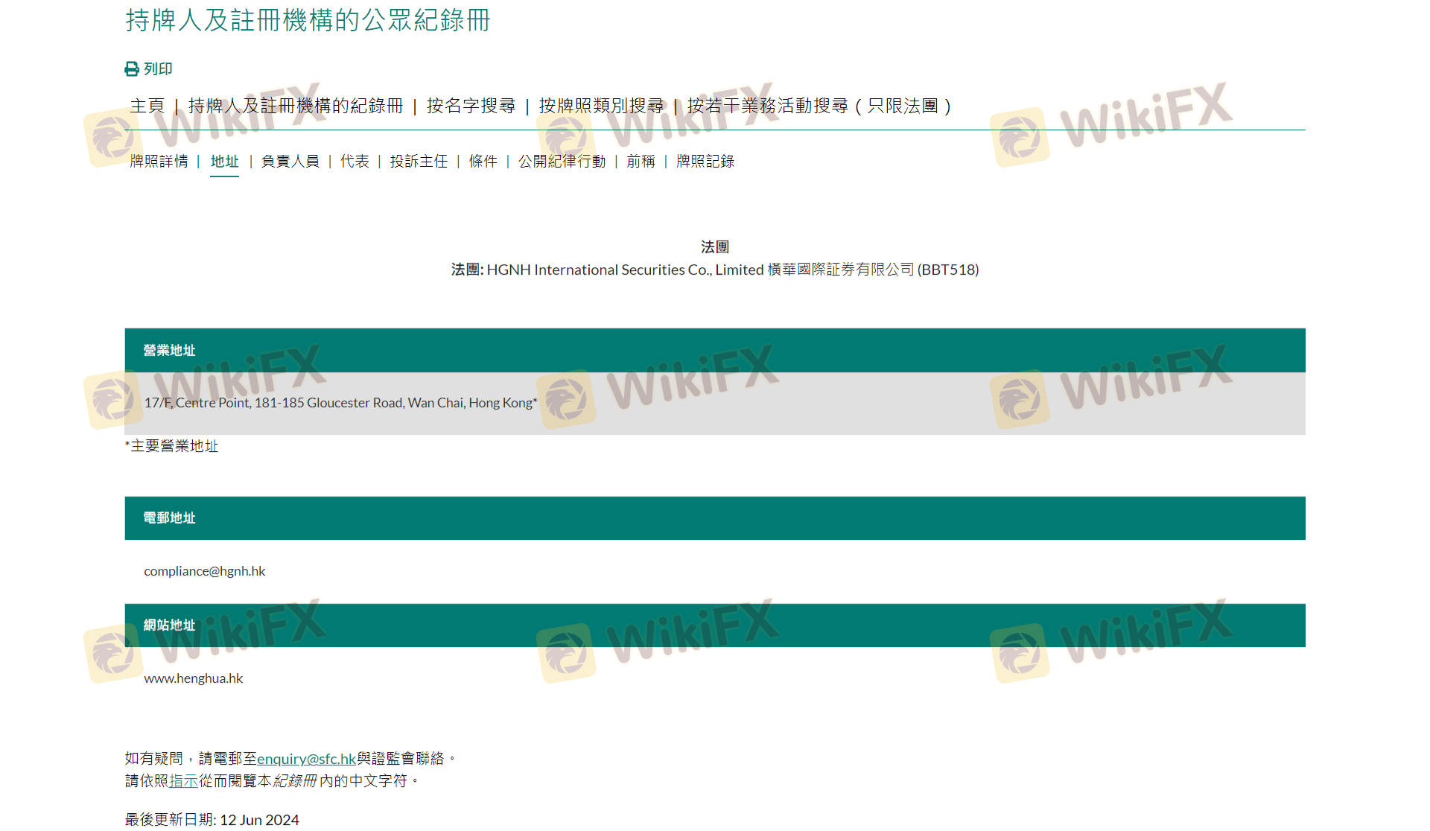Open 按牌照類別搜尋 search page

click(601, 106)
